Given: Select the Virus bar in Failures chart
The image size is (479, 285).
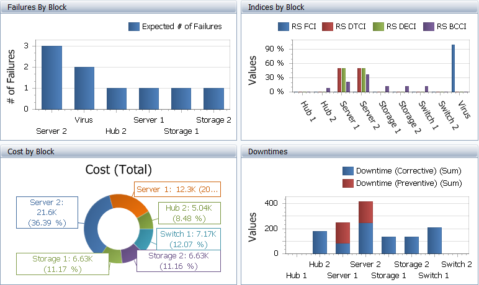Looking at the screenshot, I should coord(84,87).
